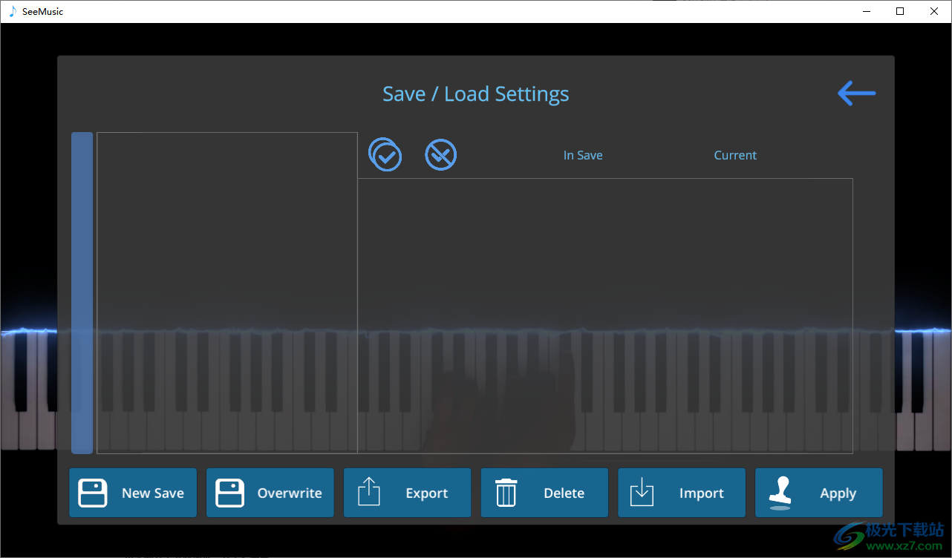The width and height of the screenshot is (952, 558).
Task: Click the Import download arrow icon
Action: tap(642, 492)
